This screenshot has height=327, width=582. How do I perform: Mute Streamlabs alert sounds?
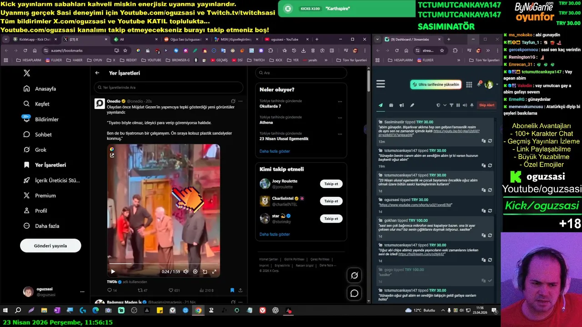click(x=464, y=105)
